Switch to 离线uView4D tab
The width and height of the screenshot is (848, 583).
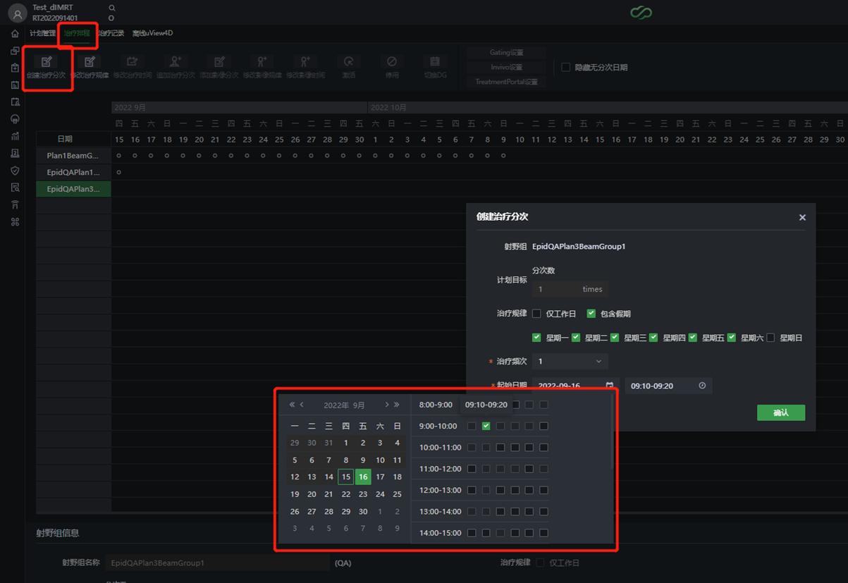click(152, 33)
